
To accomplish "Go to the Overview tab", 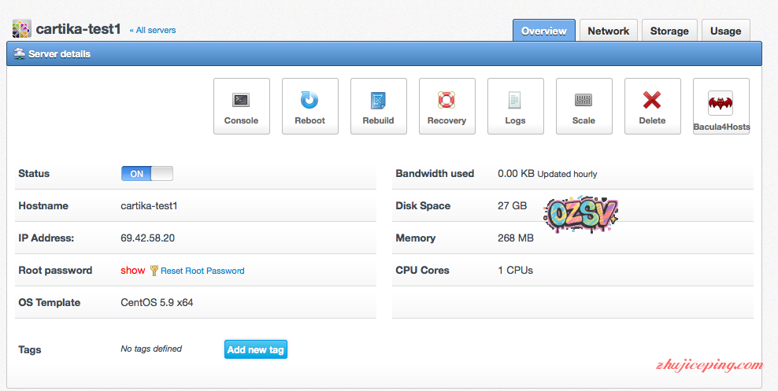I will click(x=543, y=31).
